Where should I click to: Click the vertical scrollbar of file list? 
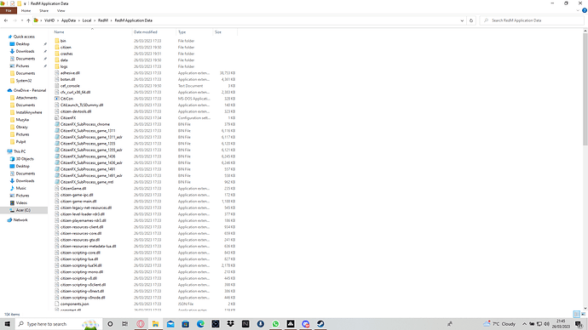click(x=585, y=89)
